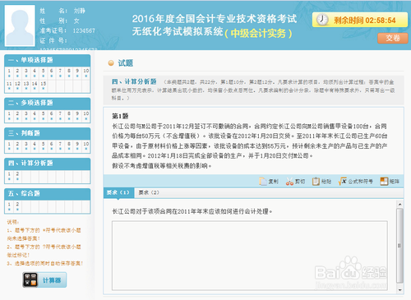Open the calculator (计算器)
411x300 pixels.
coord(44,280)
